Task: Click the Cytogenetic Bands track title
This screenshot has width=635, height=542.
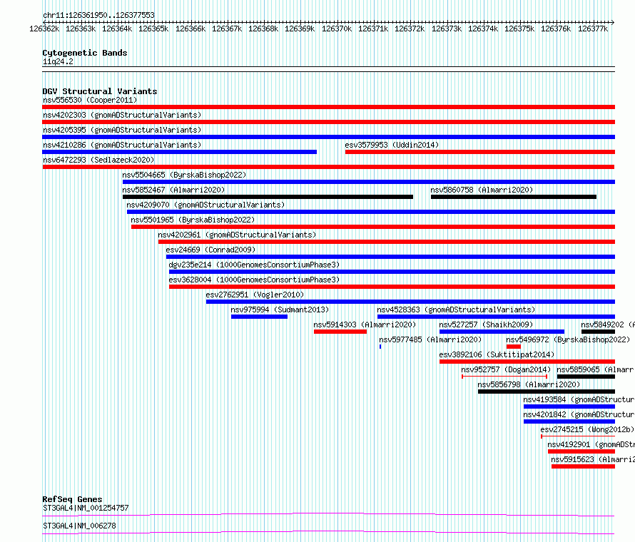Action: pos(85,53)
